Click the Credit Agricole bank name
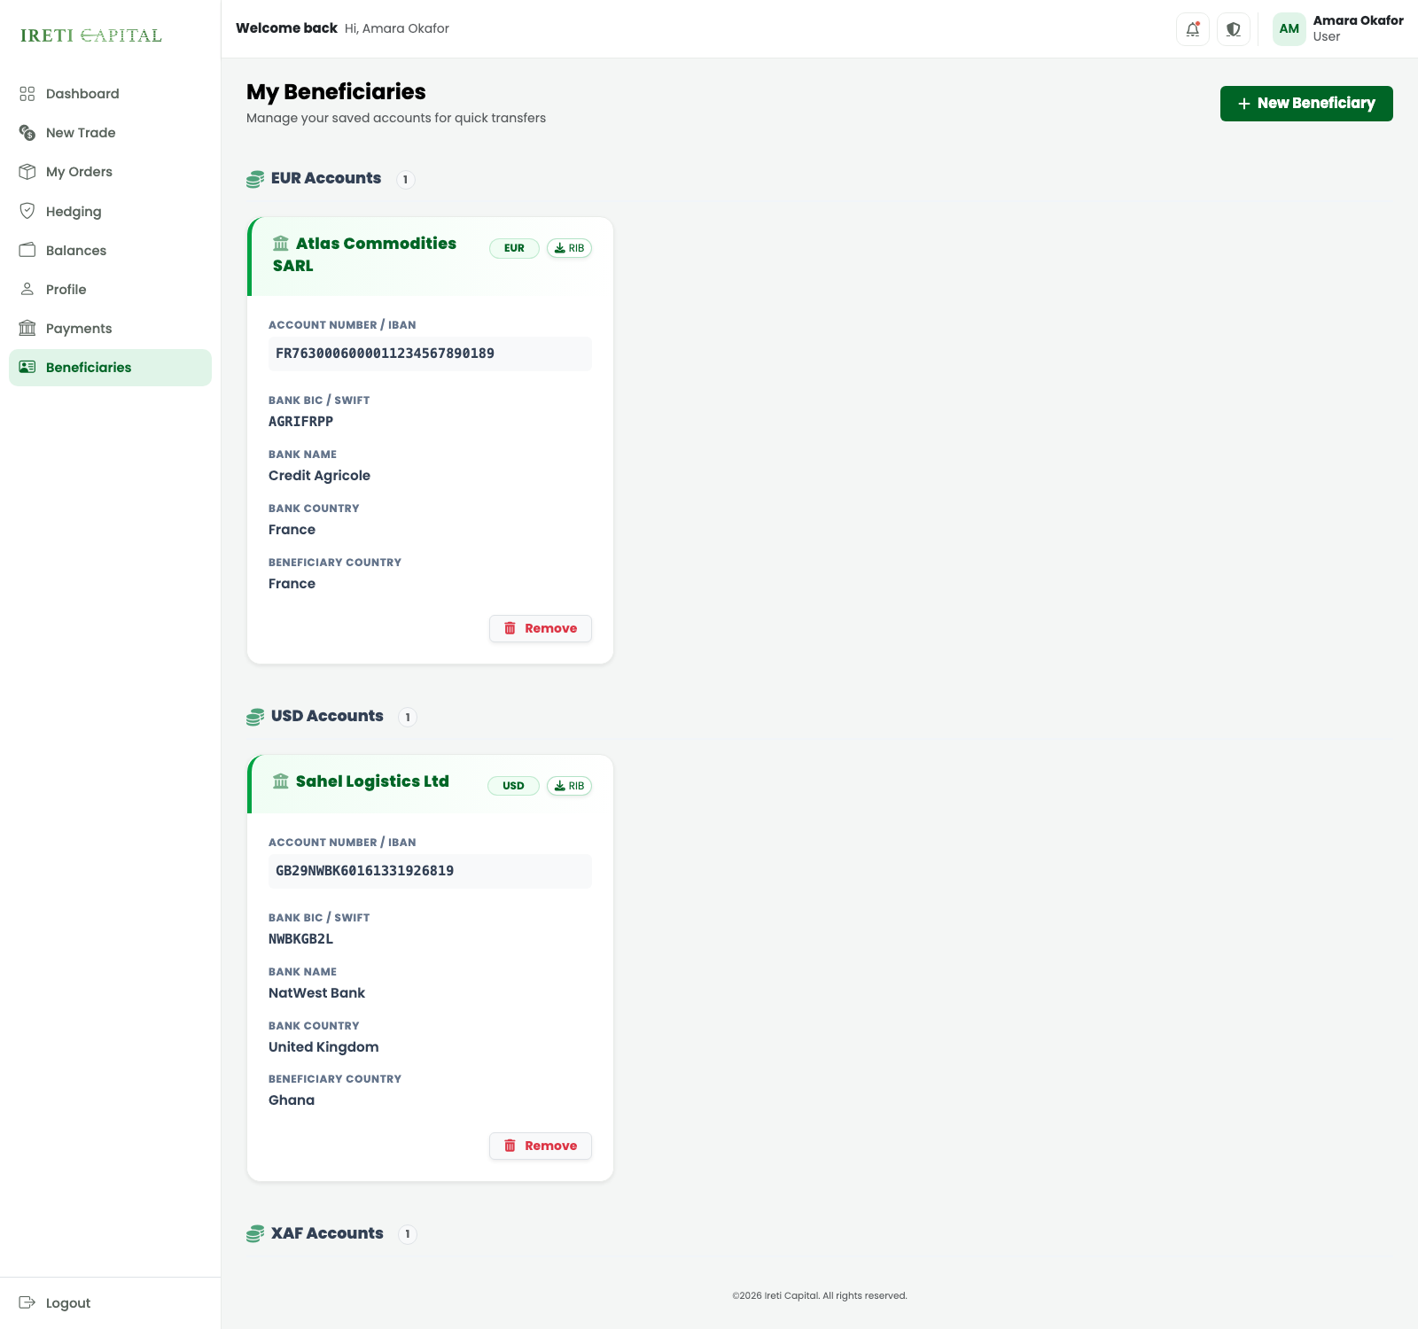Image resolution: width=1418 pixels, height=1329 pixels. [x=320, y=476]
